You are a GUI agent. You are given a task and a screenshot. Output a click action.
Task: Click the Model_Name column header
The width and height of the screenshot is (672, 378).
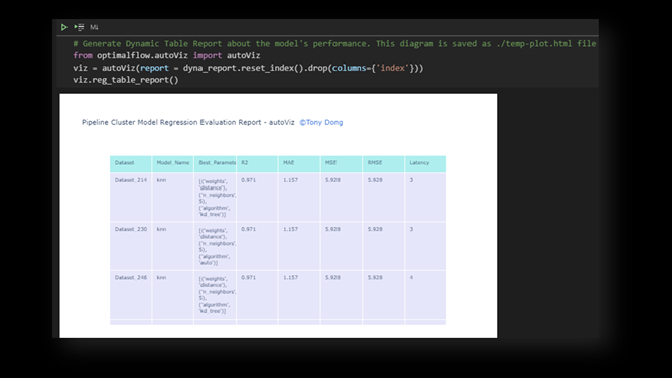coord(173,163)
